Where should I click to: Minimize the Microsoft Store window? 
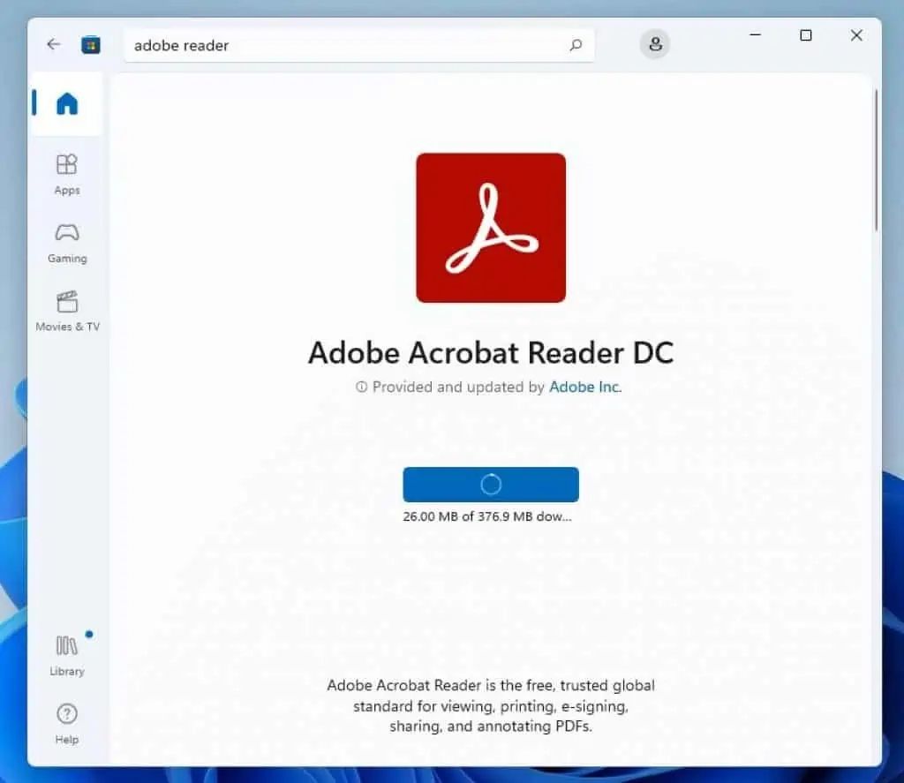click(756, 35)
